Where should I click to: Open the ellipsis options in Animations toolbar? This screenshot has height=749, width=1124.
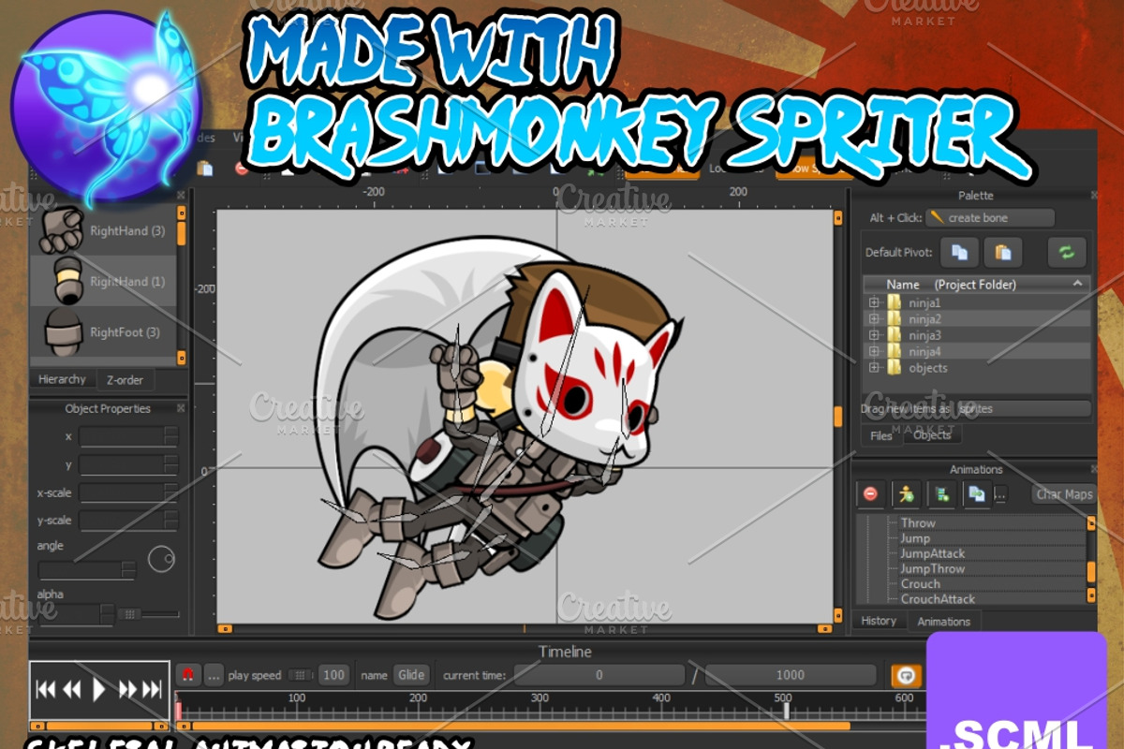coord(1000,494)
